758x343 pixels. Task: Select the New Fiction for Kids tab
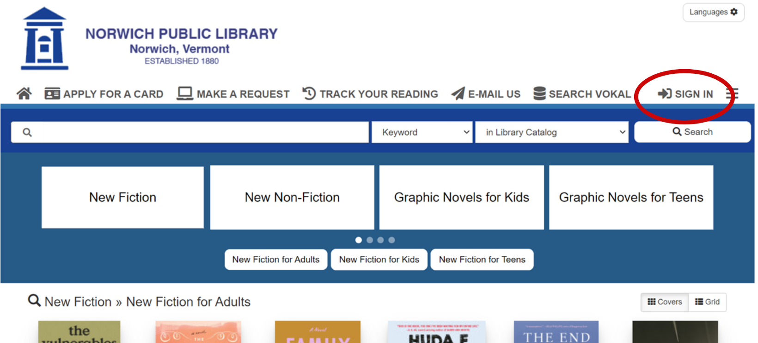click(379, 260)
